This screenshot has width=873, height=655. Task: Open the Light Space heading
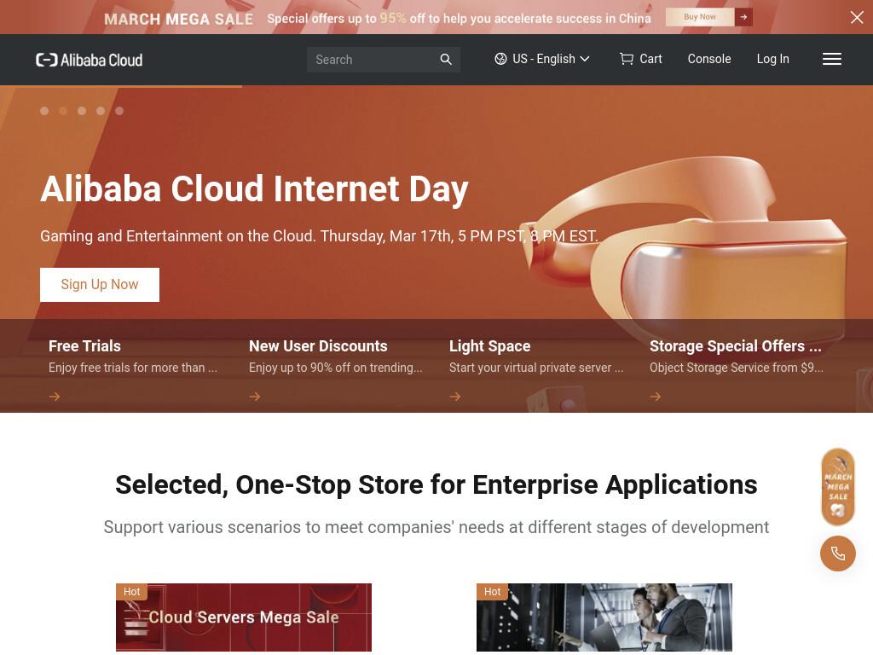pos(490,346)
